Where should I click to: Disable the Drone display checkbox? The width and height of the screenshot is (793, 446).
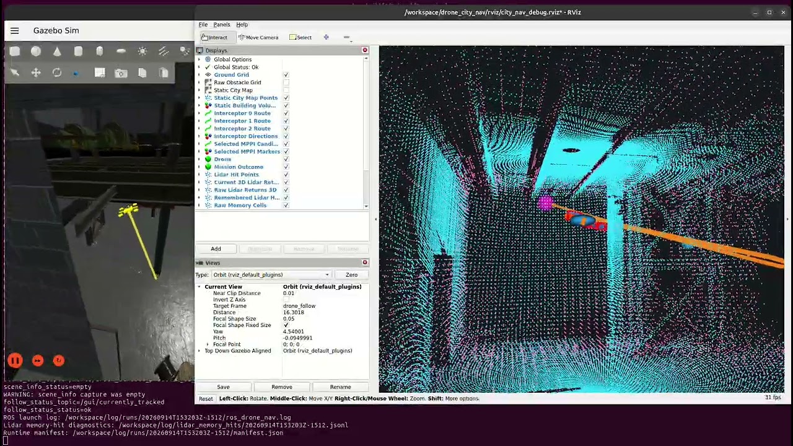click(286, 159)
